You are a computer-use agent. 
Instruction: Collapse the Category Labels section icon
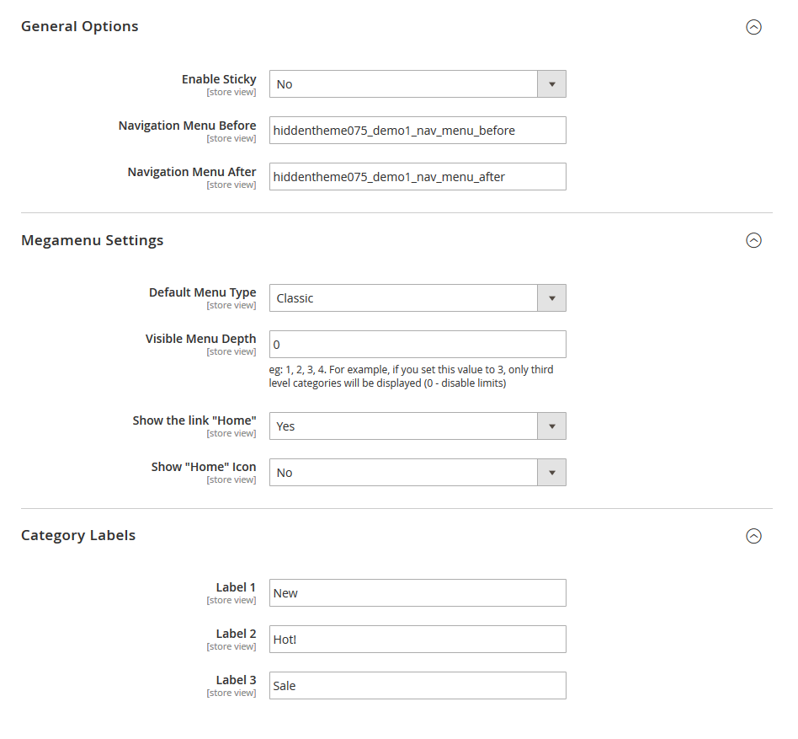coord(753,536)
